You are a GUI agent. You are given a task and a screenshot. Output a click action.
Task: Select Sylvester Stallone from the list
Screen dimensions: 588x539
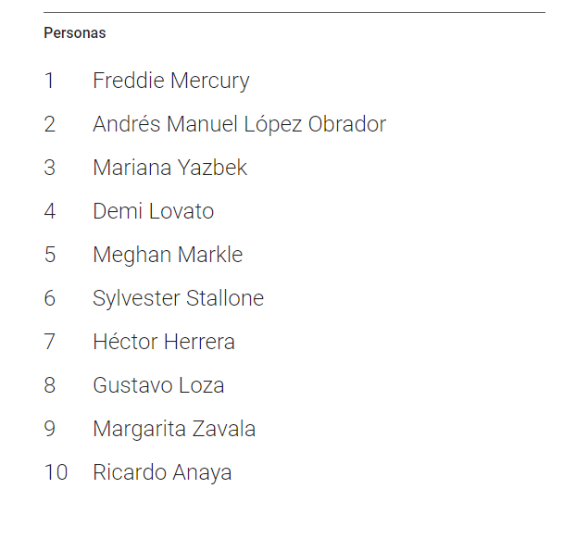tap(178, 298)
